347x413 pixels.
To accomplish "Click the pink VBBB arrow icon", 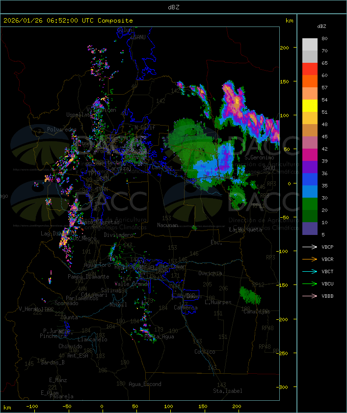I will pyautogui.click(x=310, y=296).
